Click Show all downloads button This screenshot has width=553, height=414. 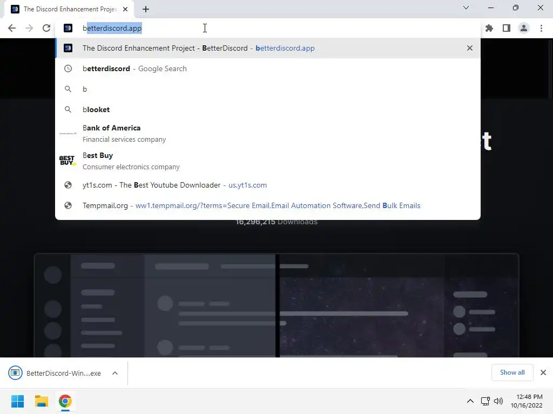point(512,372)
